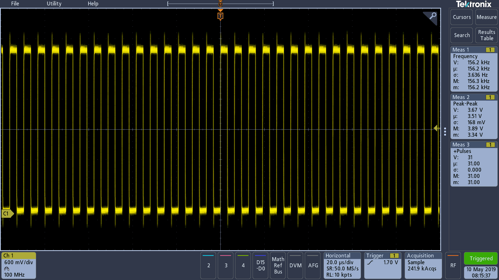Open the File menu

pos(15,4)
